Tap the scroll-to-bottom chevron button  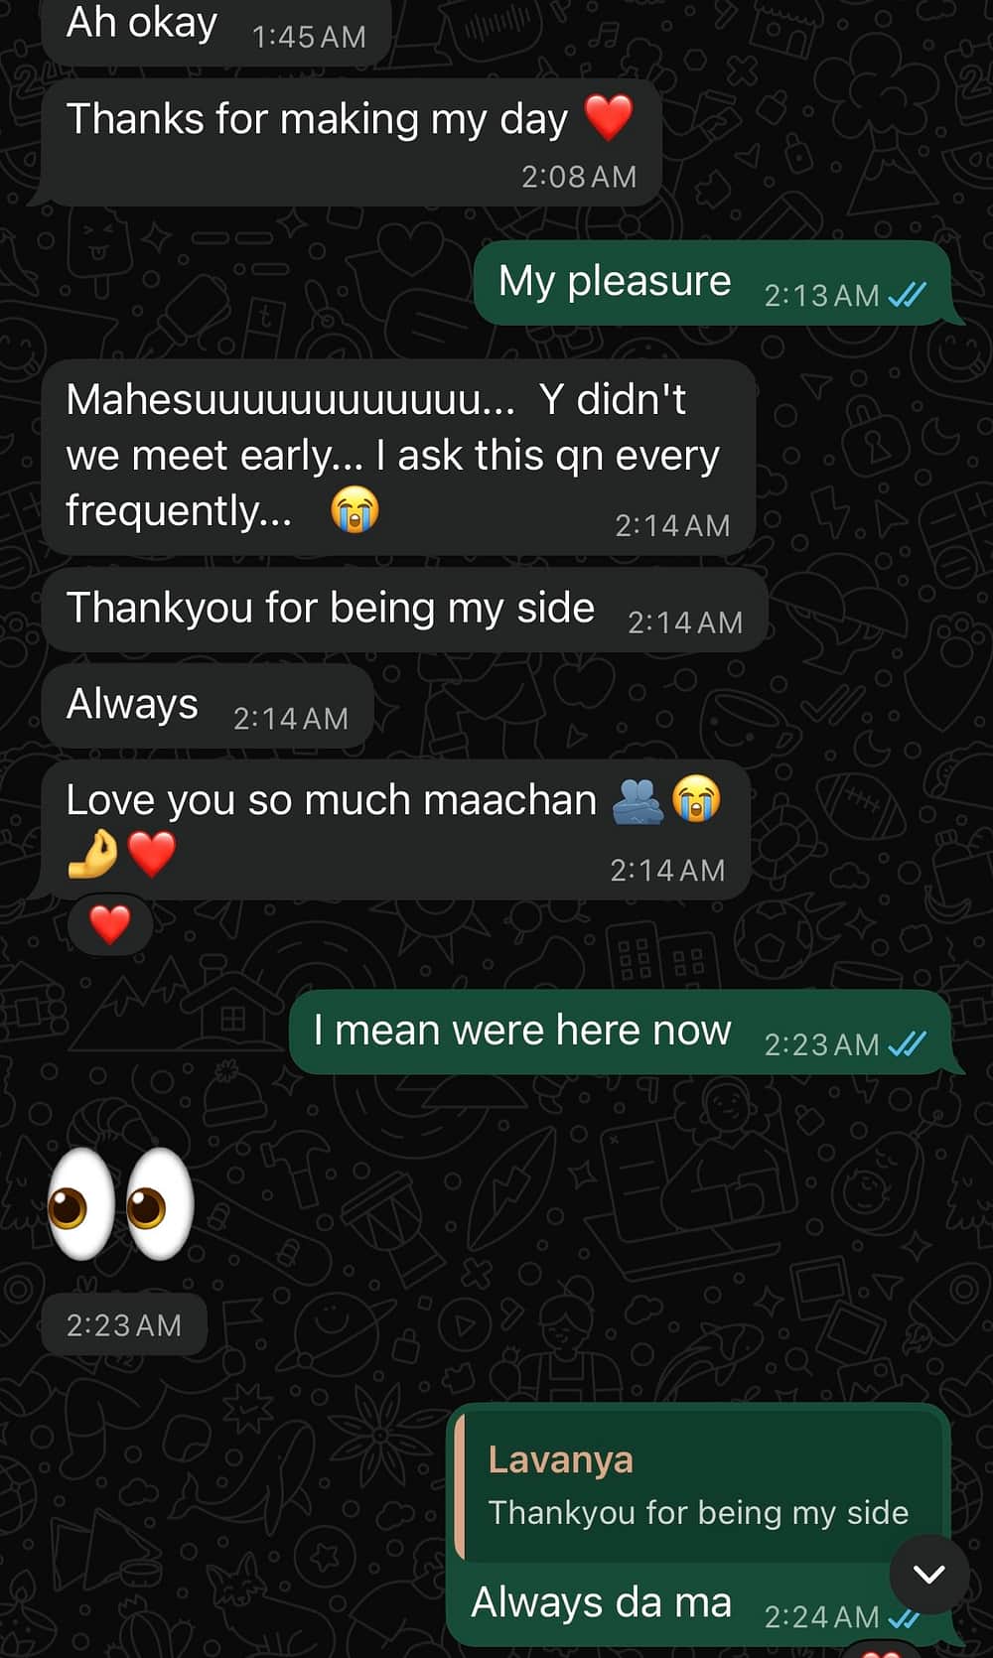pyautogui.click(x=928, y=1575)
